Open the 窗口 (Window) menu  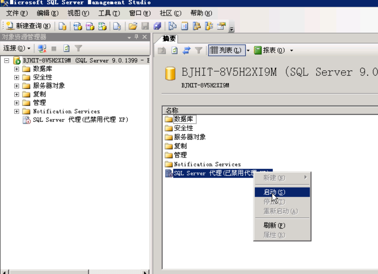coord(140,13)
